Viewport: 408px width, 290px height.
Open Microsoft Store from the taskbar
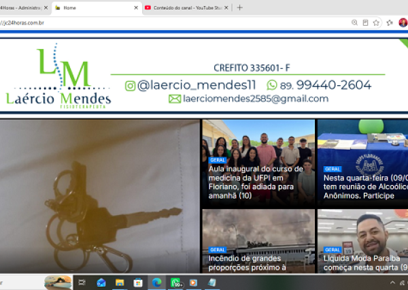click(138, 283)
